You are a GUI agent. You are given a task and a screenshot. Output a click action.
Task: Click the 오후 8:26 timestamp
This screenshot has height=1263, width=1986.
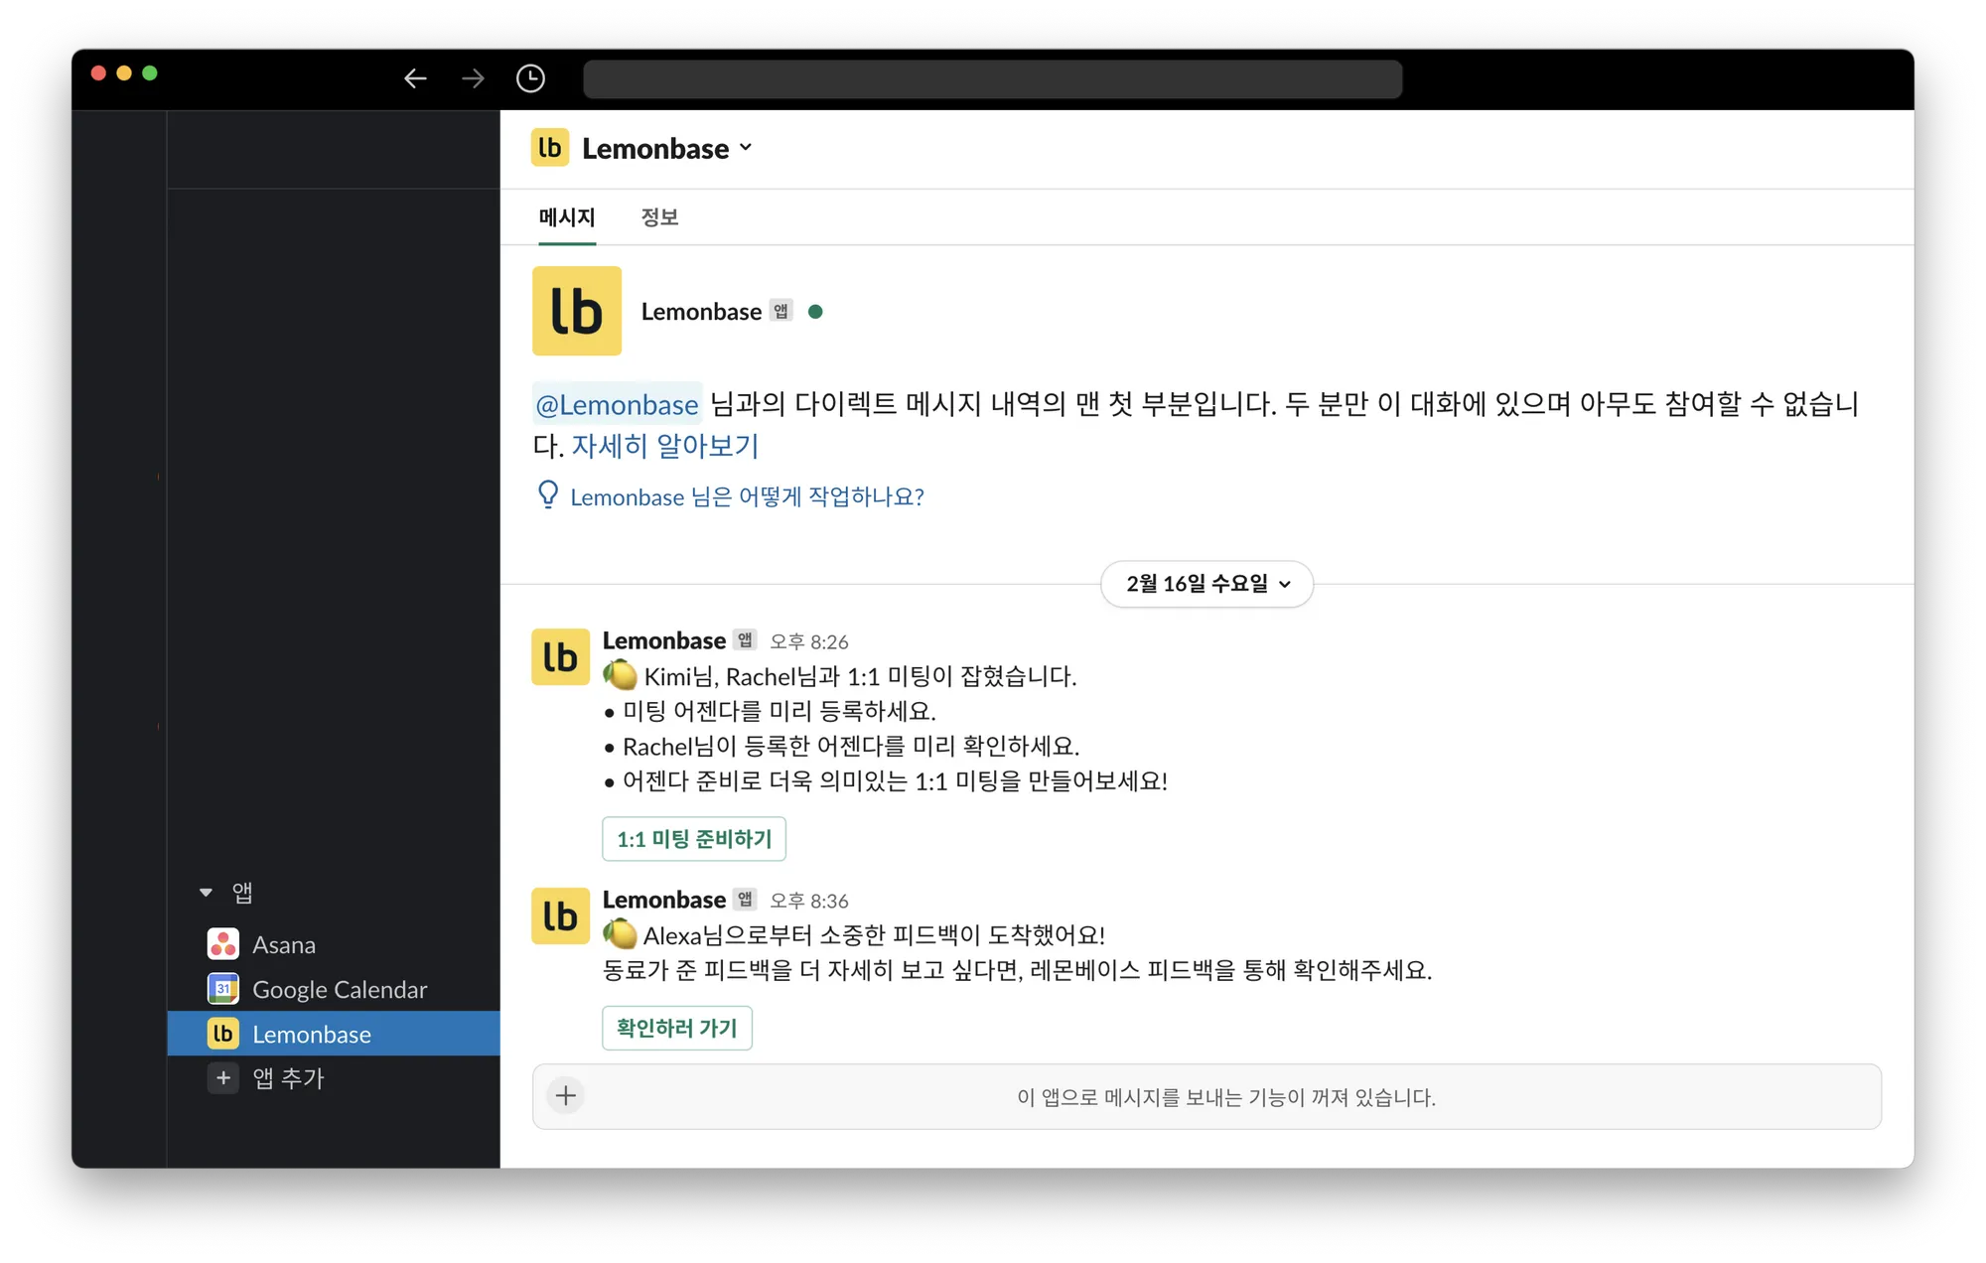point(809,641)
